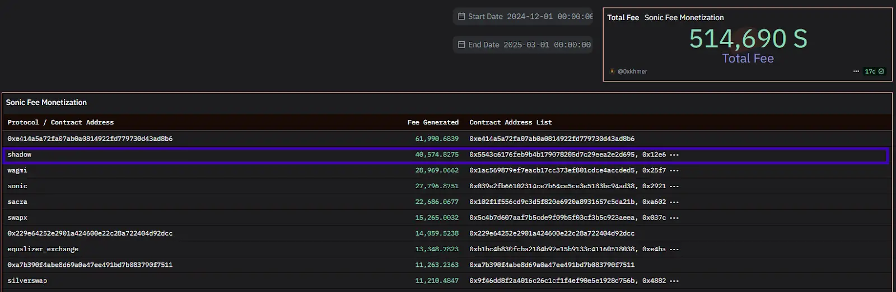This screenshot has width=896, height=292.
Task: Click protocol cell 0xe414a5a72fa07ab0a0814922fd779730d43ad8b6
Action: pyautogui.click(x=90, y=138)
